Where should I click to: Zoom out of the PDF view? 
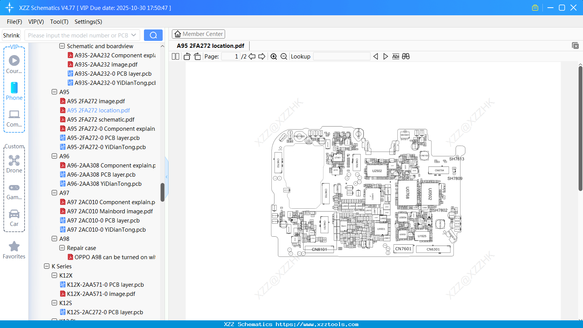283,56
